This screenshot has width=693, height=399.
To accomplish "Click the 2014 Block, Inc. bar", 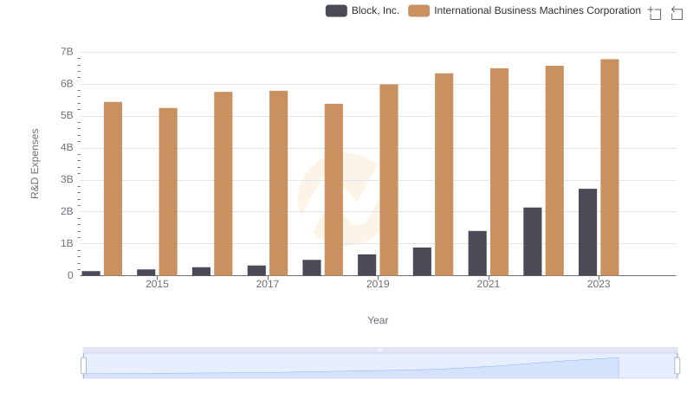I will point(91,274).
